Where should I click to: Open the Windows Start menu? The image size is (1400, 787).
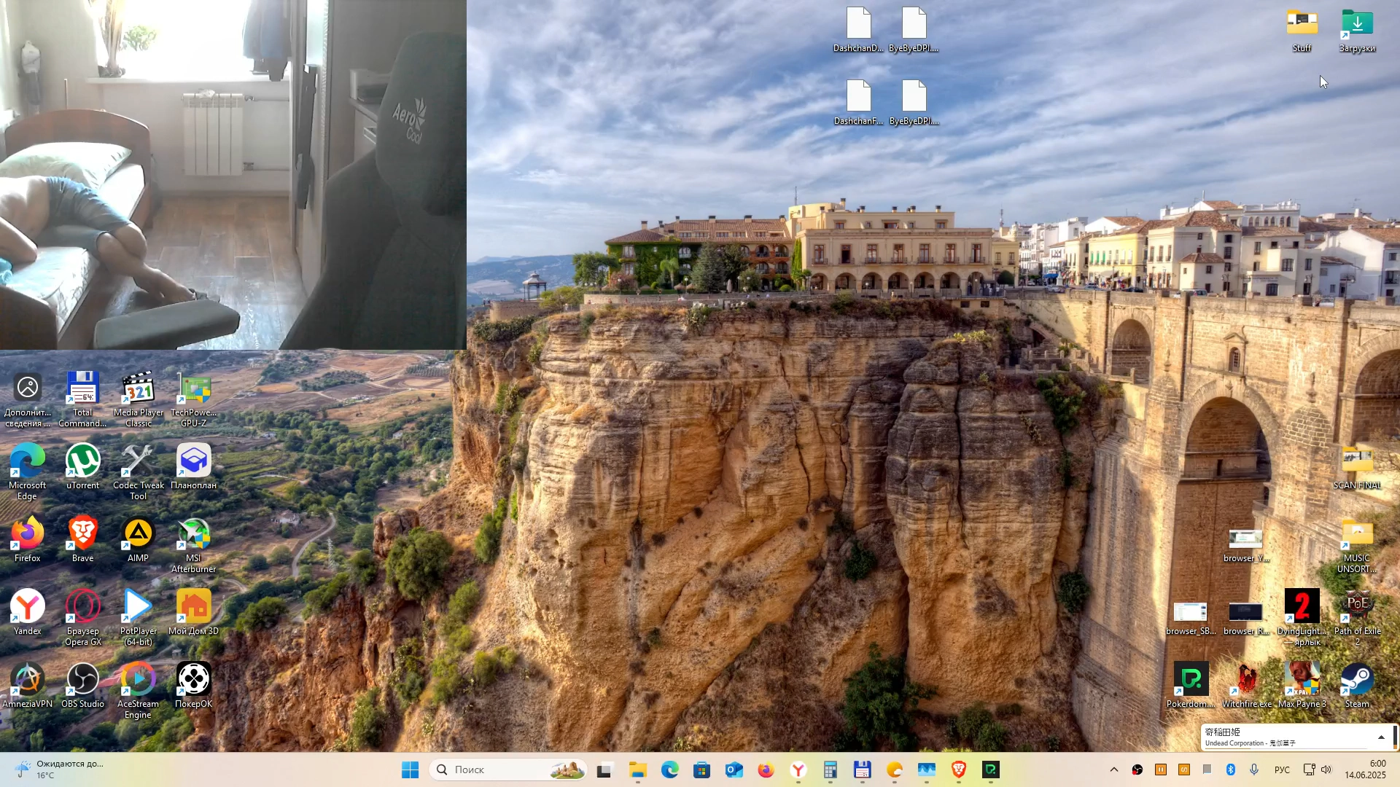(x=411, y=770)
